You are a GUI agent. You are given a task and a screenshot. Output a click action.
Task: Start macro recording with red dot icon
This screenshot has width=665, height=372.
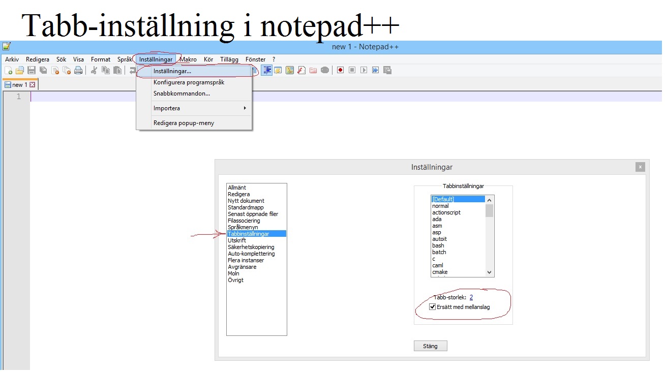coord(341,70)
